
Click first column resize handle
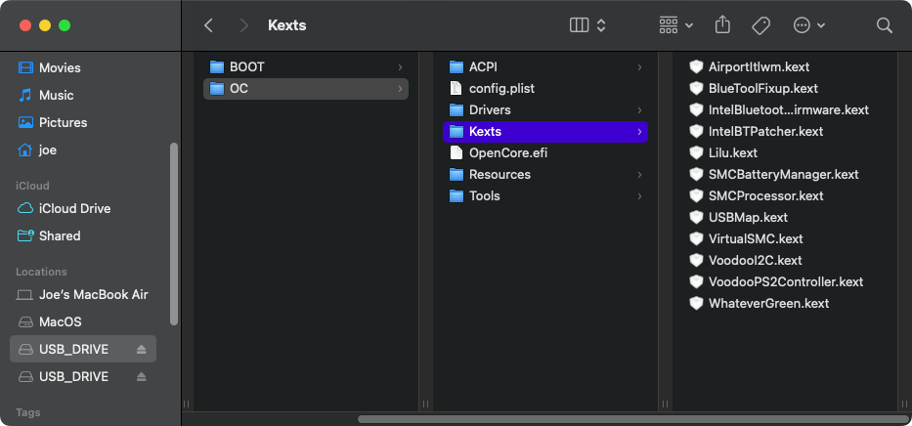click(186, 404)
